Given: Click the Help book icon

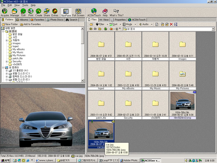Looking at the screenshot, I should [x=105, y=12].
